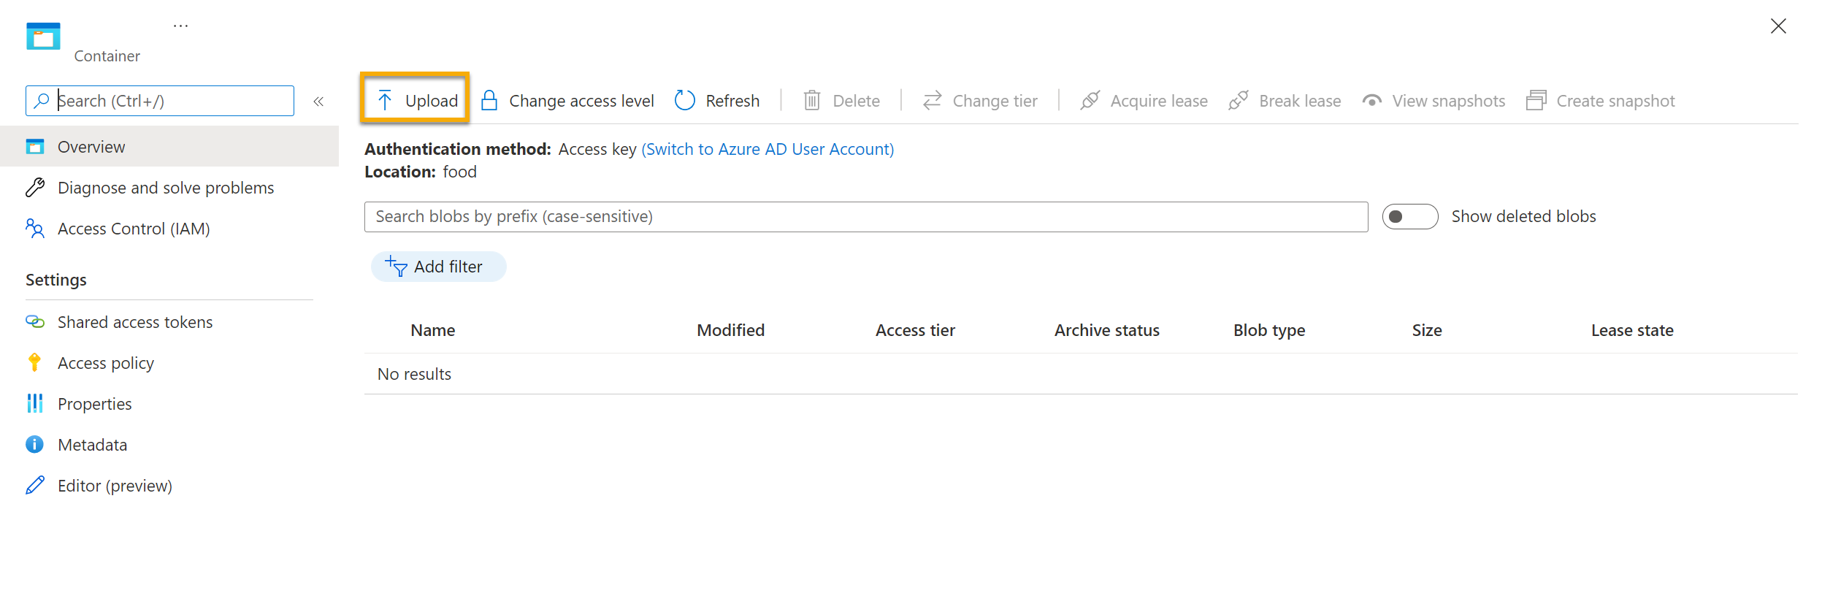The width and height of the screenshot is (1822, 615).
Task: Open Shared access tokens settings
Action: coord(135,322)
